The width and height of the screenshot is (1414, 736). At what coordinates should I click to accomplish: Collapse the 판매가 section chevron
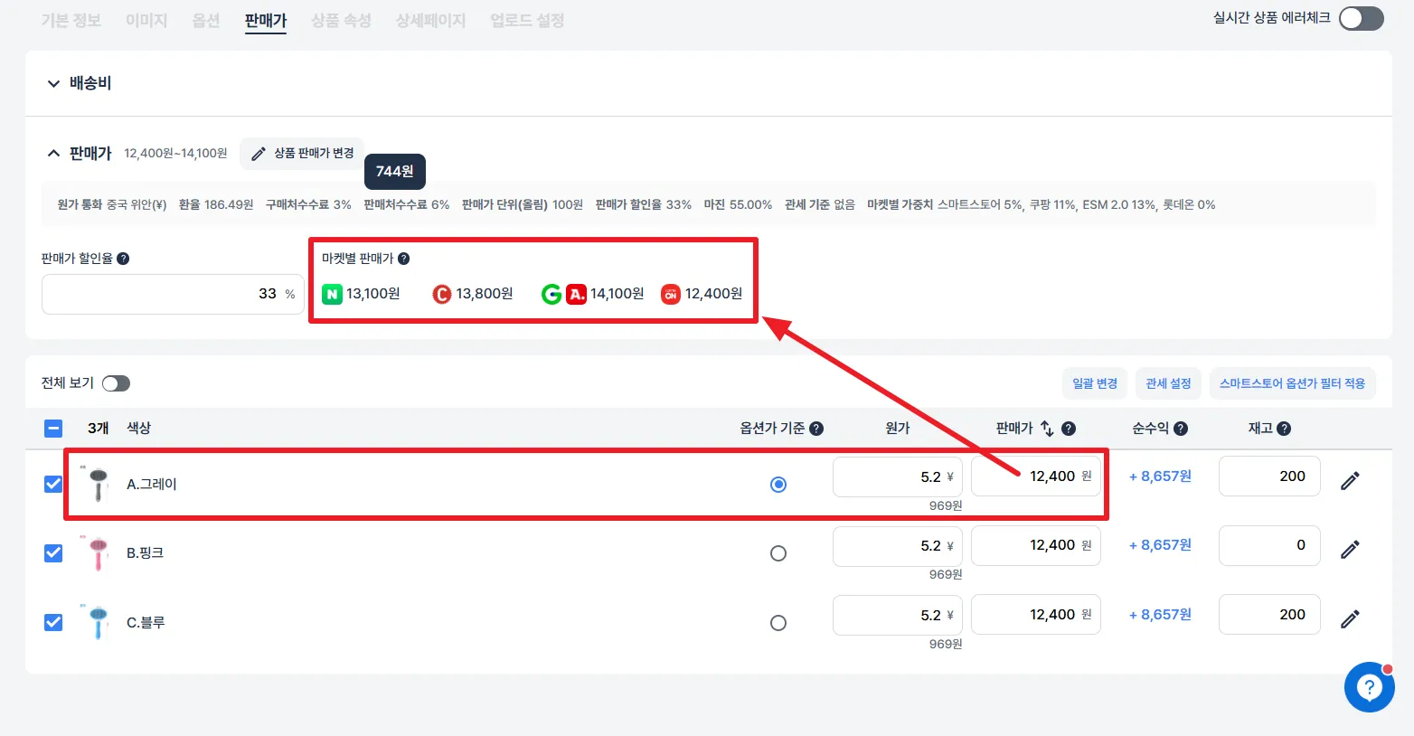53,152
